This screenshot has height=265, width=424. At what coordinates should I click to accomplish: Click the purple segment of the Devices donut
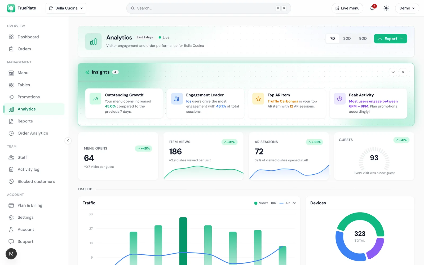click(376, 249)
